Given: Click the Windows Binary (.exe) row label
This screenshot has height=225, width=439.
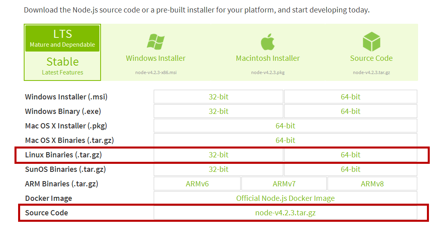Looking at the screenshot, I should [63, 111].
